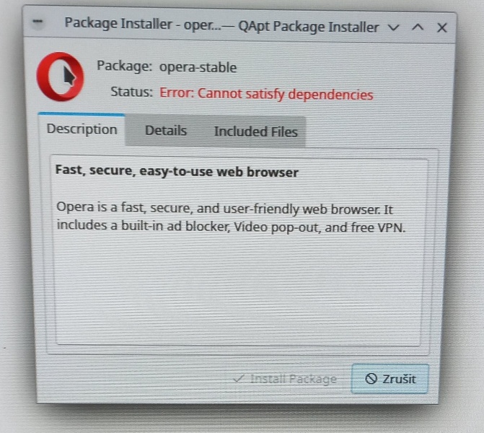Click the cancel circle icon beside Zrušit

pyautogui.click(x=371, y=378)
